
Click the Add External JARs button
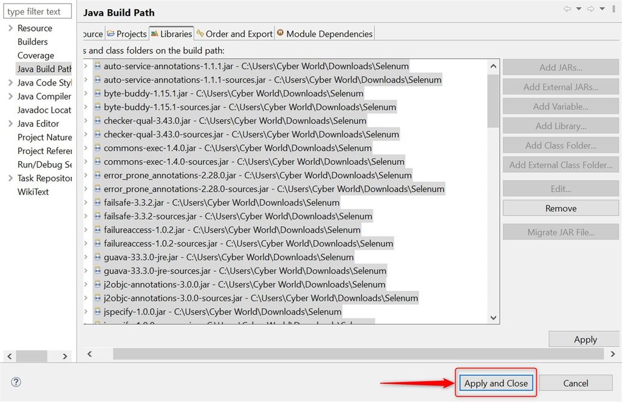(561, 87)
